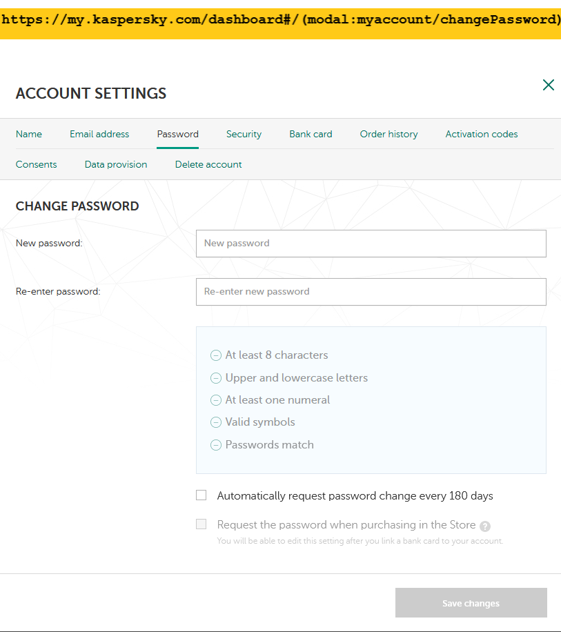561x632 pixels.
Task: Toggle 'Request the password when purchasing' checkbox
Action: pyautogui.click(x=201, y=524)
